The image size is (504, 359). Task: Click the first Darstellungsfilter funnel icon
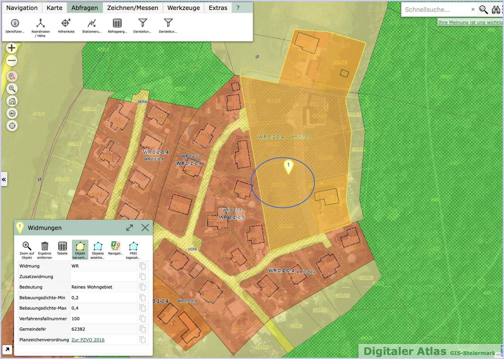[x=143, y=23]
